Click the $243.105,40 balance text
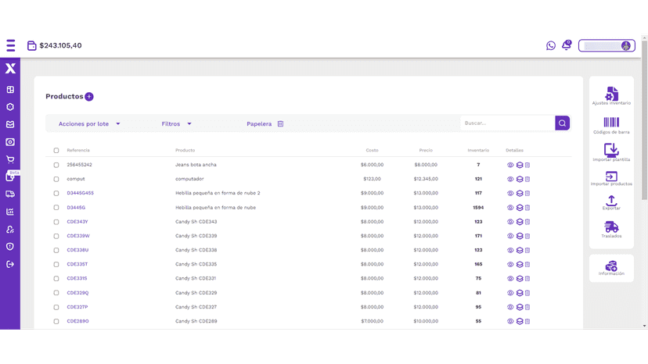The height and width of the screenshot is (364, 648). (x=60, y=45)
